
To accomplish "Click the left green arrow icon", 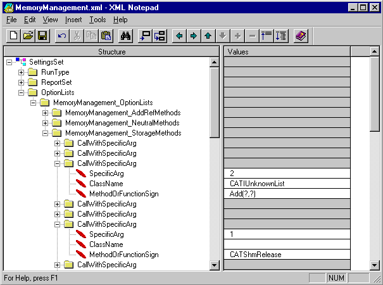I will pyautogui.click(x=179, y=36).
